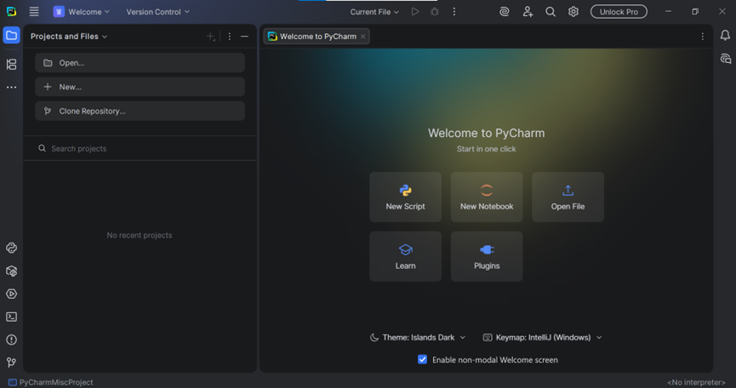
Task: Open the Terminal tool window
Action: coord(11,317)
